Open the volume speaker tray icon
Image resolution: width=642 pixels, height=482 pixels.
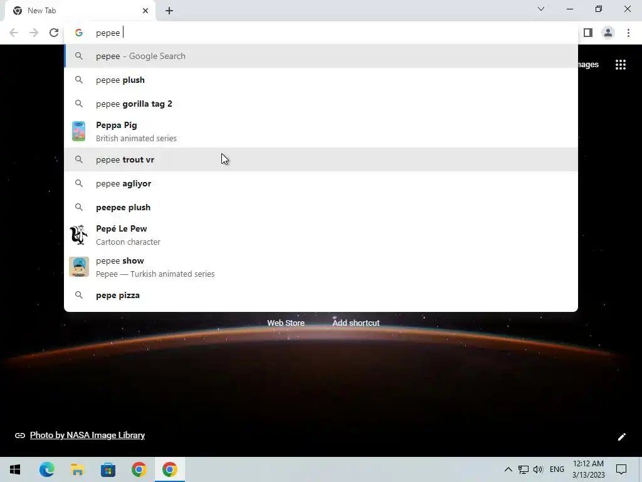(x=538, y=469)
